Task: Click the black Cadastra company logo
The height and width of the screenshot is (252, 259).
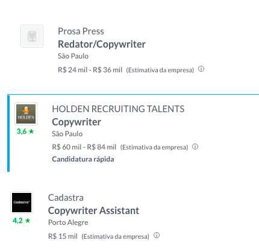Action: [x=22, y=203]
